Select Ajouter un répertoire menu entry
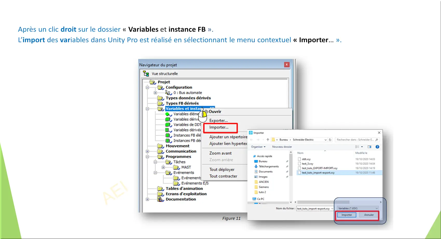 (228, 137)
